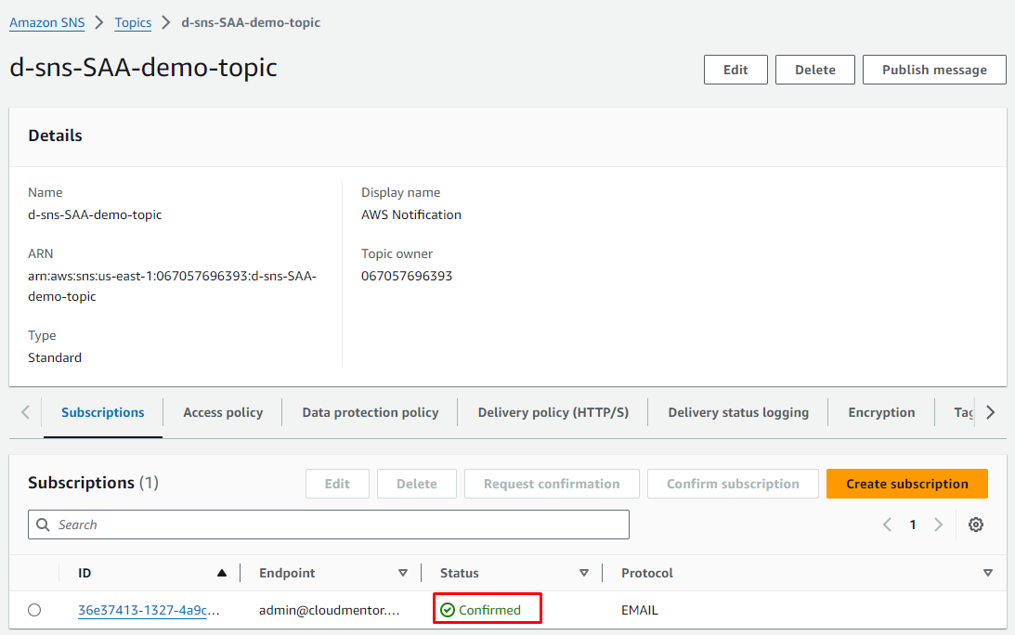Open subscriptions table settings gear

point(975,525)
